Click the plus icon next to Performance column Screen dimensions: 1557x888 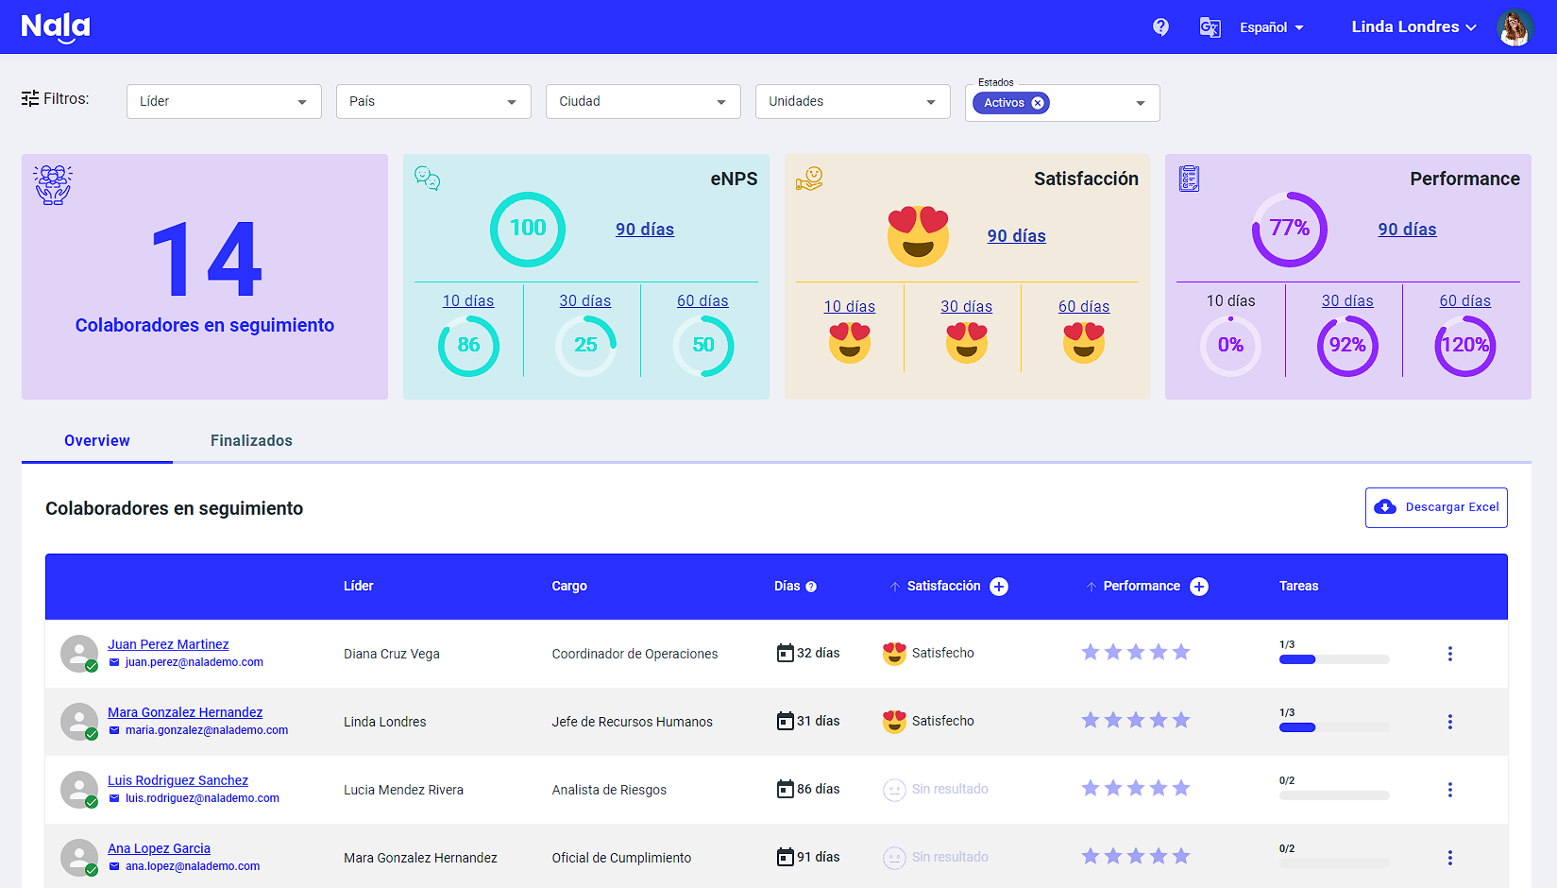click(x=1198, y=587)
